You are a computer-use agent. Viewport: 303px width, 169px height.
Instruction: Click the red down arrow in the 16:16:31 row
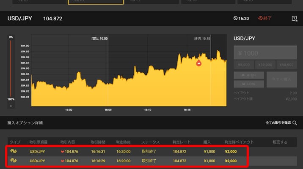pos(62,152)
